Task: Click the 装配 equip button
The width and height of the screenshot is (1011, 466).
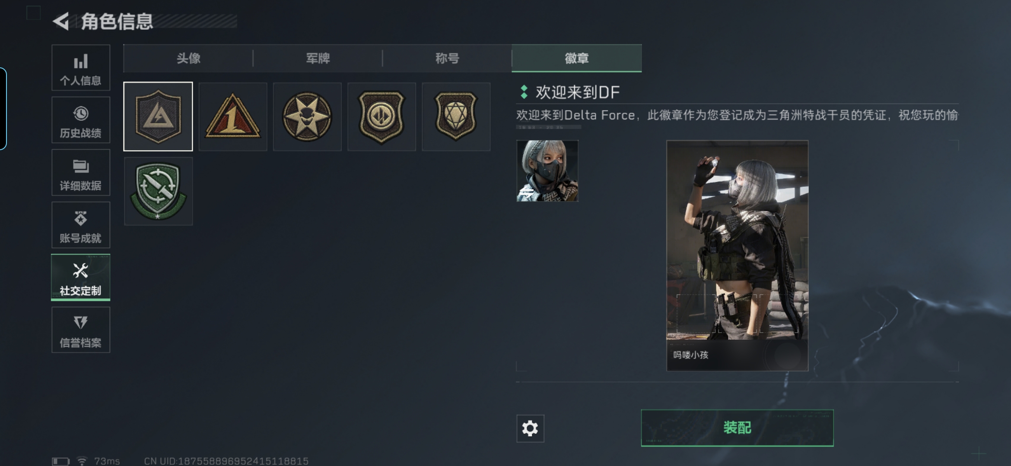Action: pyautogui.click(x=737, y=428)
